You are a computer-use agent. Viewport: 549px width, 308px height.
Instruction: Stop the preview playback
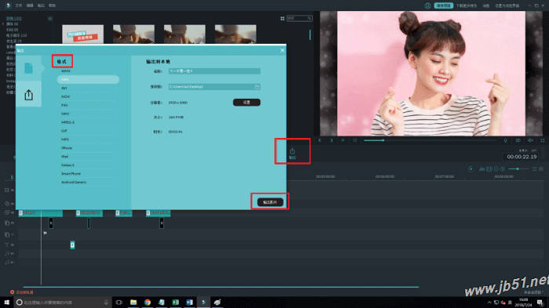(x=354, y=140)
